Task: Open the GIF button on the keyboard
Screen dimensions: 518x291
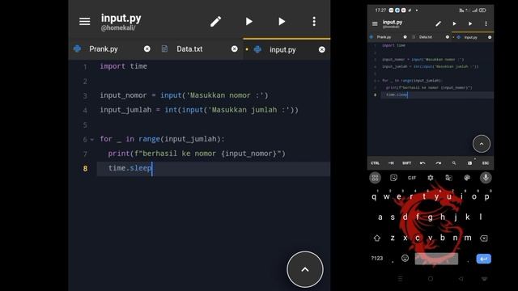Action: pos(412,178)
